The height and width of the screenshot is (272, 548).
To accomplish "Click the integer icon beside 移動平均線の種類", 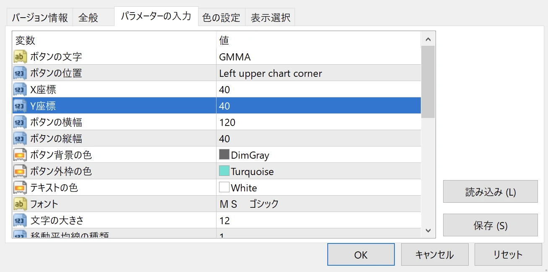I will click(x=19, y=234).
